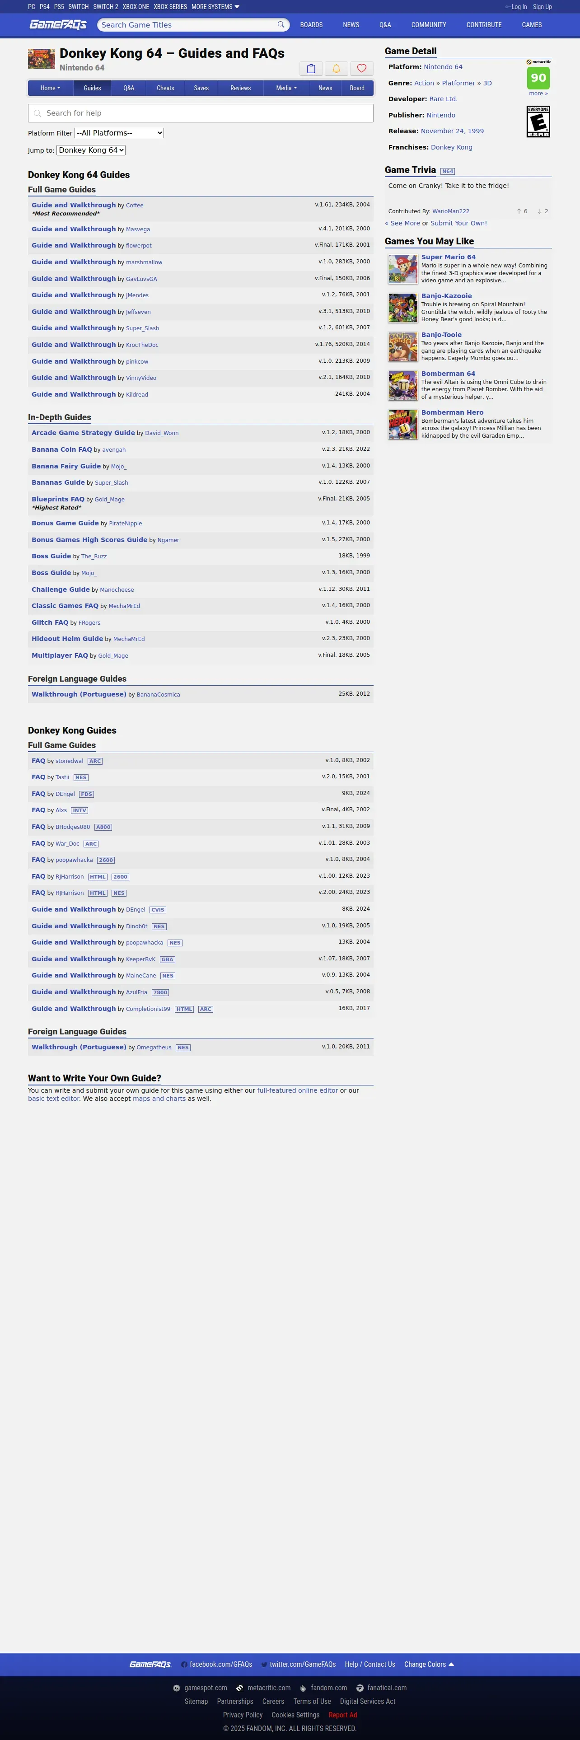
Task: Open Hideout Helm Guide link
Action: 67,638
